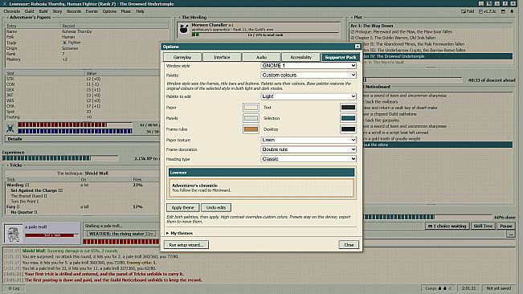This screenshot has width=523, height=294.
Task: Click the Camps flame icons in status bar
Action: tap(445, 288)
